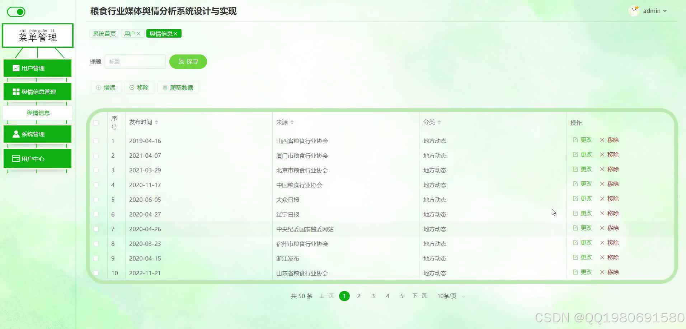This screenshot has height=329, width=686.
Task: Check the checkbox for row 2
Action: pyautogui.click(x=96, y=156)
